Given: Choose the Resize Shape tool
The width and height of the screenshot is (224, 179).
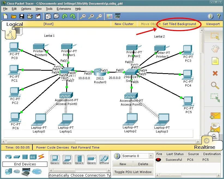Looking at the screenshot, I should tap(215, 98).
